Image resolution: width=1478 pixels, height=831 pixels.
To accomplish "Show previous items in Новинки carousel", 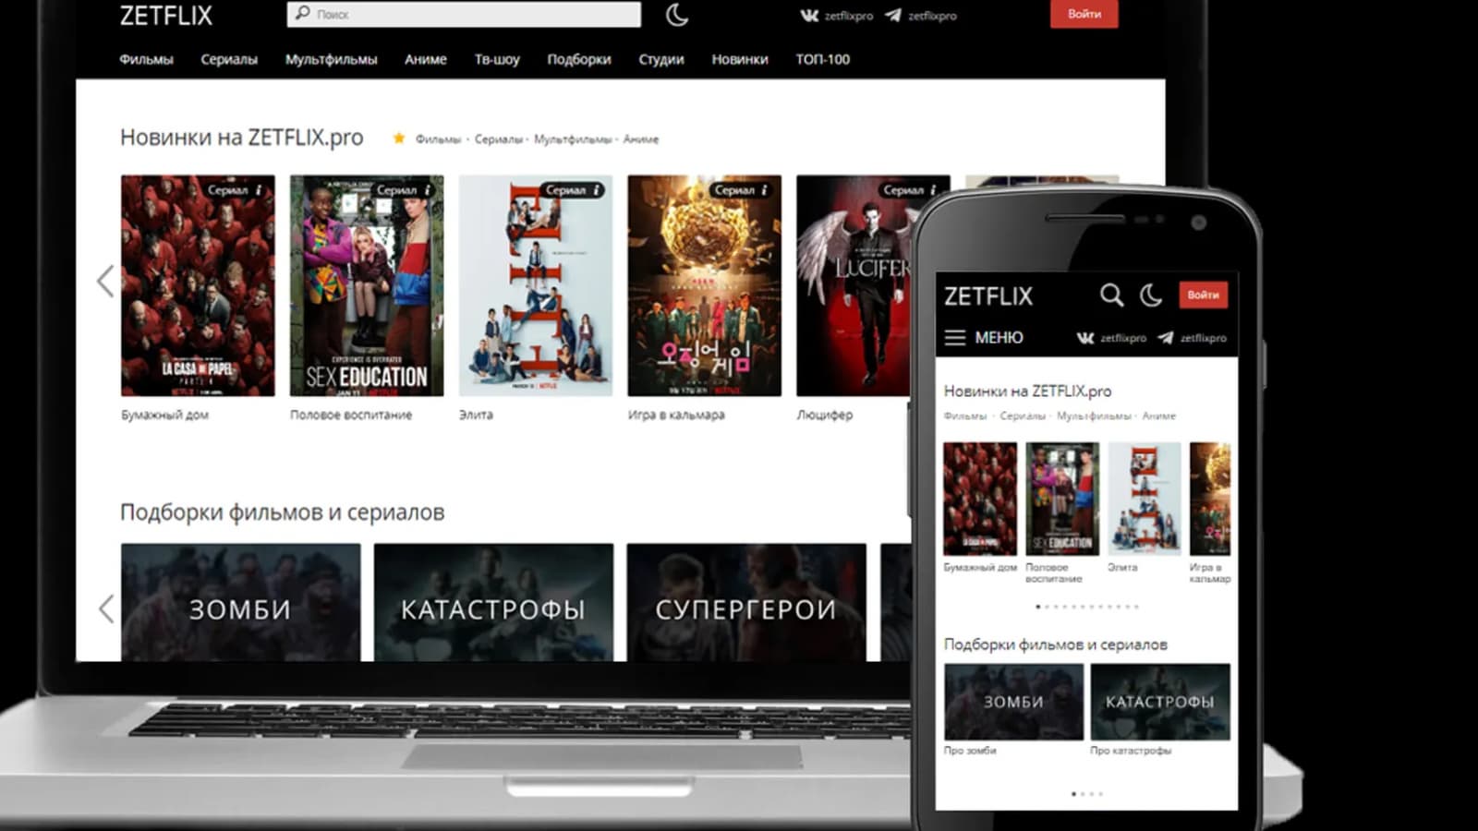I will [x=105, y=282].
